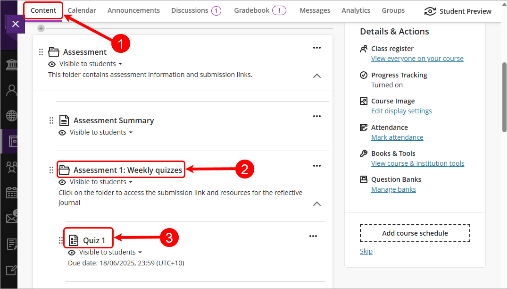This screenshot has height=289, width=508.
Task: Open the Assessment Summary title
Action: point(113,120)
